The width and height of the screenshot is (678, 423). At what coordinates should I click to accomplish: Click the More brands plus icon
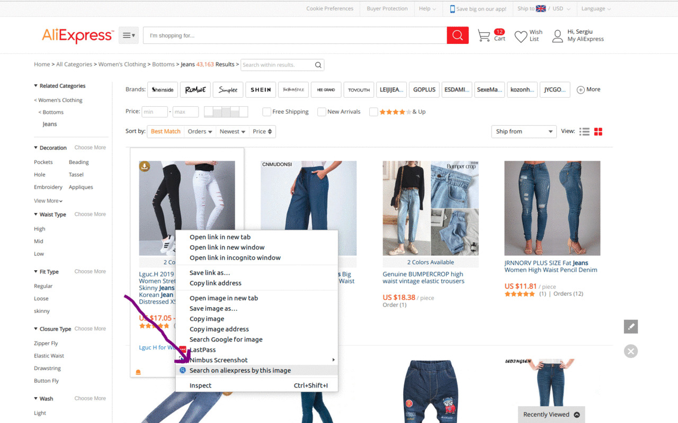(581, 90)
